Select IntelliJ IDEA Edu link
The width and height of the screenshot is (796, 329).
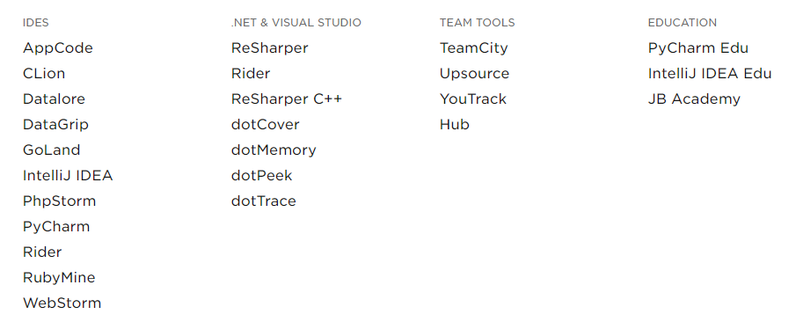click(x=710, y=74)
